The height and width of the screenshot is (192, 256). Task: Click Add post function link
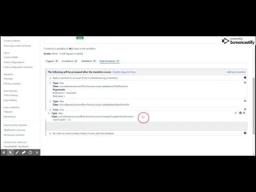click(x=236, y=72)
